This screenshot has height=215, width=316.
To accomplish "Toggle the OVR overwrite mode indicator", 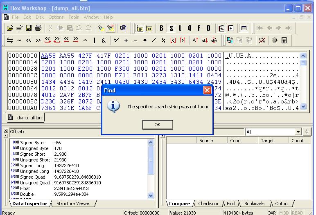I will [x=272, y=213].
